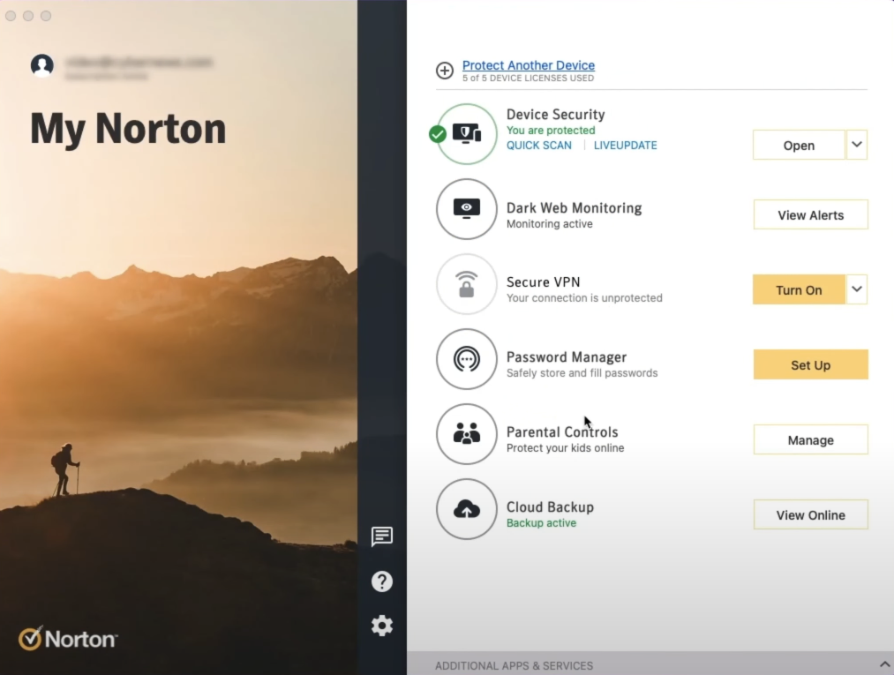Image resolution: width=894 pixels, height=675 pixels.
Task: Click 'Protect your kids online' text
Action: (565, 448)
